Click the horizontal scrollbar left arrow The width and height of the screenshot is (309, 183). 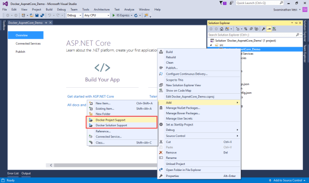coord(51,165)
